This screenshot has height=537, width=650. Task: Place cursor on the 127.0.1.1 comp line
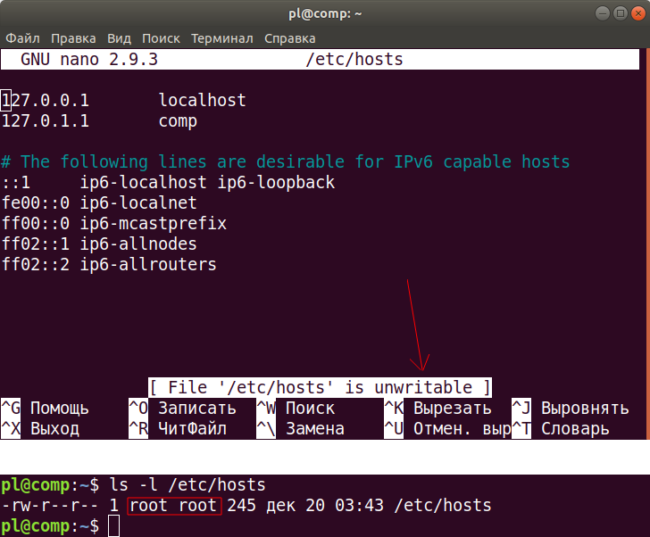[98, 121]
